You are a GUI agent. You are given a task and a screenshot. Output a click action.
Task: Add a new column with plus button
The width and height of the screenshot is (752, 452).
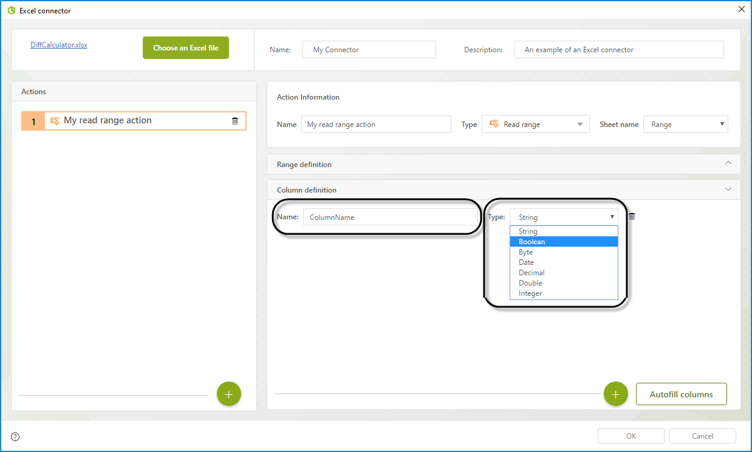click(615, 394)
